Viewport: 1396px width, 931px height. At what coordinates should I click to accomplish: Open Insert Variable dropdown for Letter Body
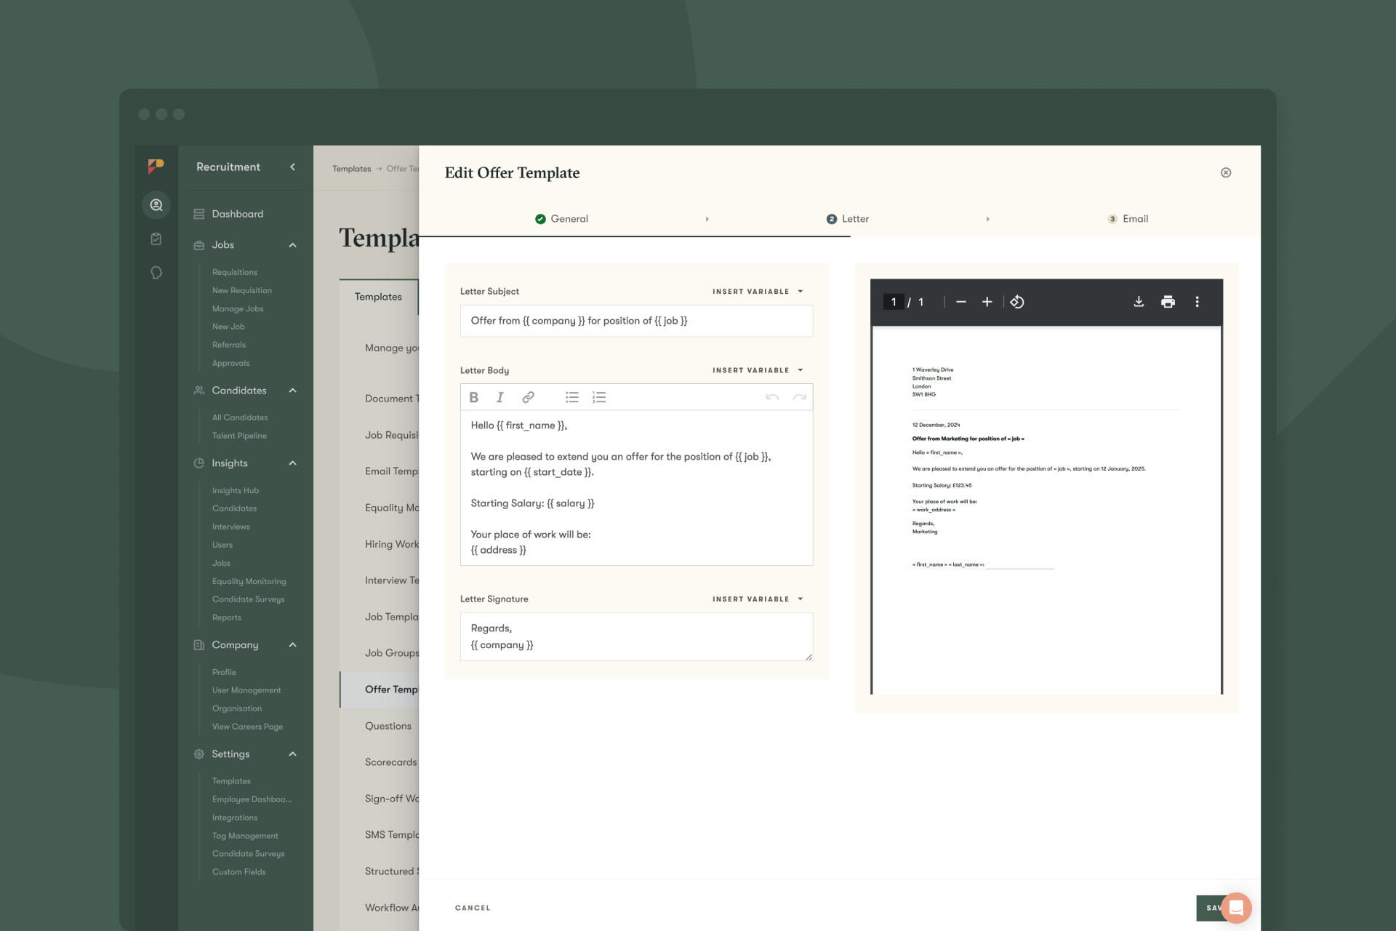pos(758,370)
